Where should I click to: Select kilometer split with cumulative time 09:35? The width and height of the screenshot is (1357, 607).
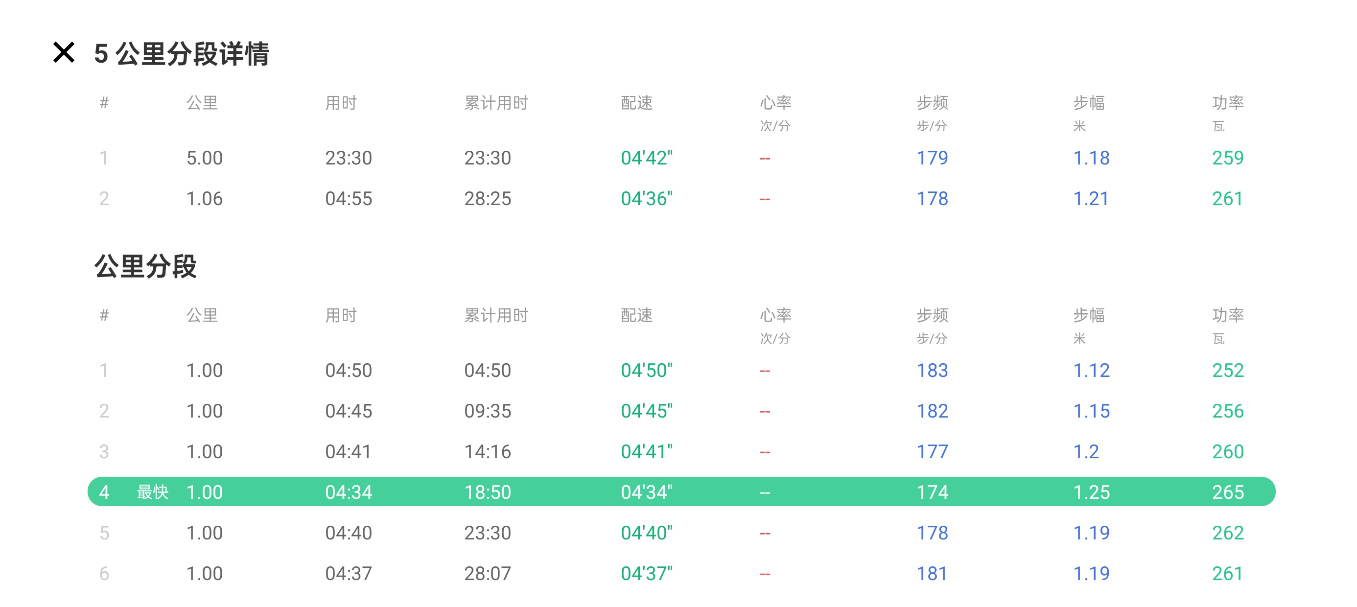coord(487,411)
